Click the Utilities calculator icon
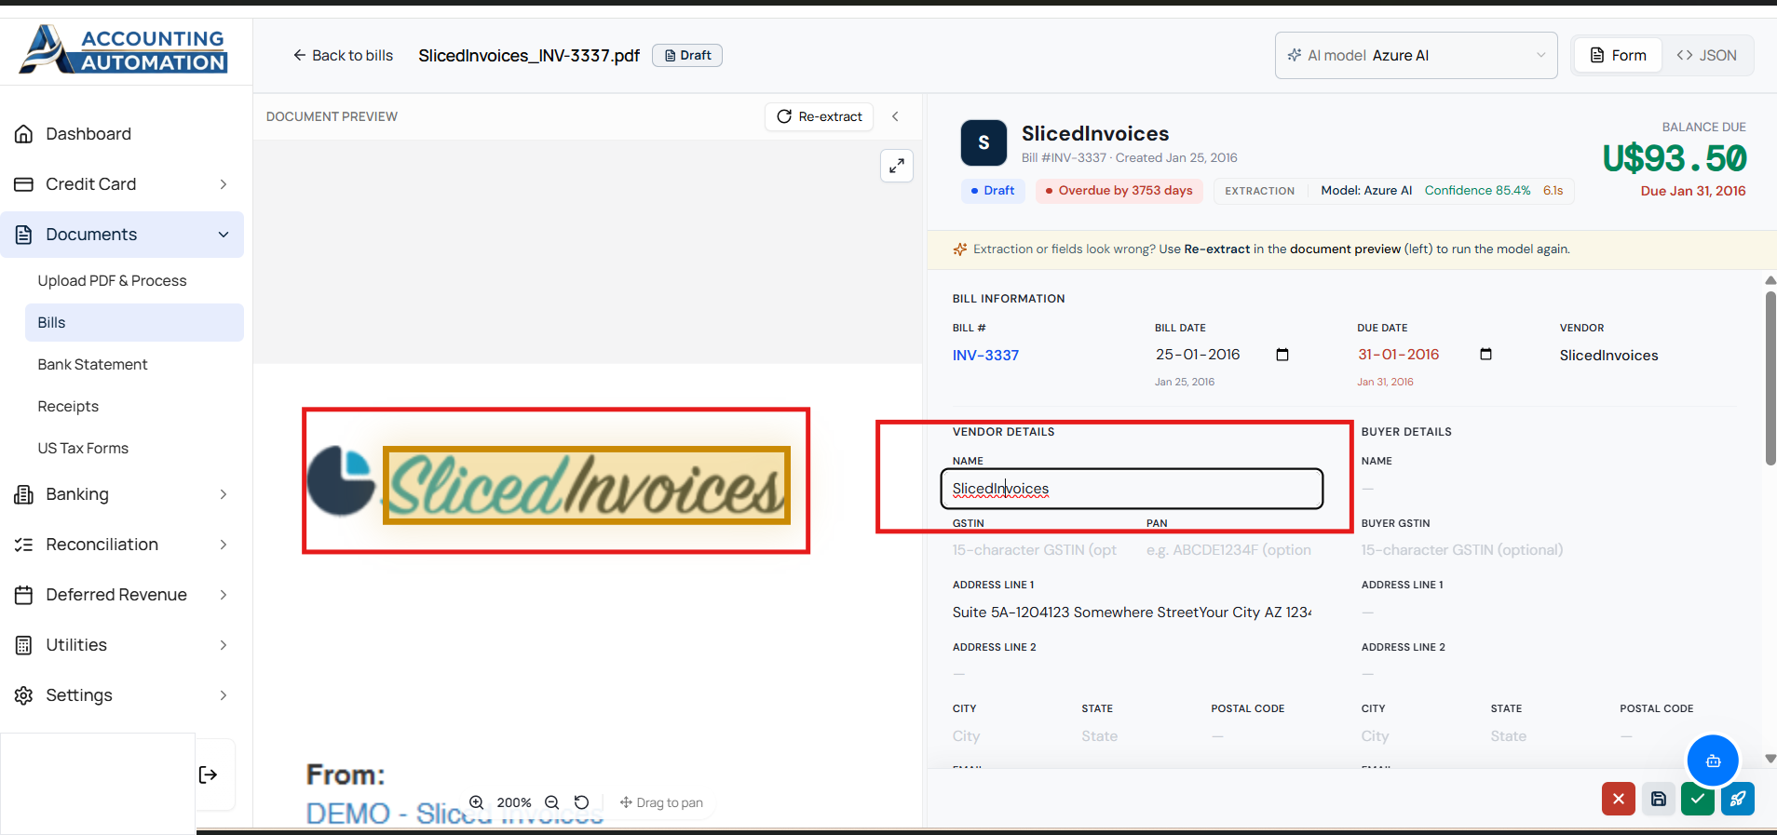Screen dimensions: 1777x835 pyautogui.click(x=24, y=645)
